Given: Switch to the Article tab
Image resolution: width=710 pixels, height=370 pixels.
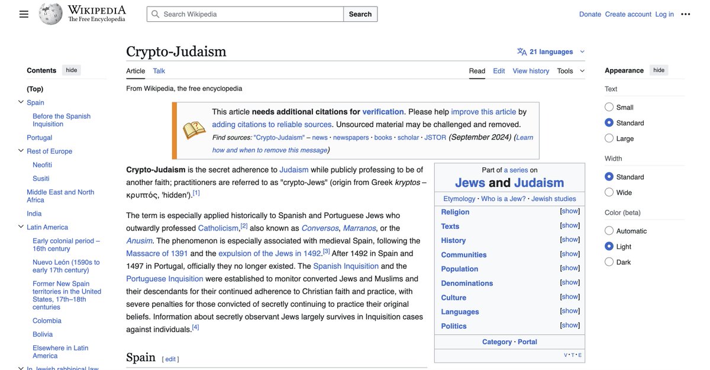Looking at the screenshot, I should click(135, 71).
